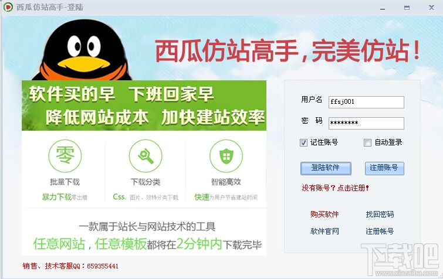This screenshot has width=443, height=279.
Task: Click the 注册账号 button
Action: (x=384, y=168)
